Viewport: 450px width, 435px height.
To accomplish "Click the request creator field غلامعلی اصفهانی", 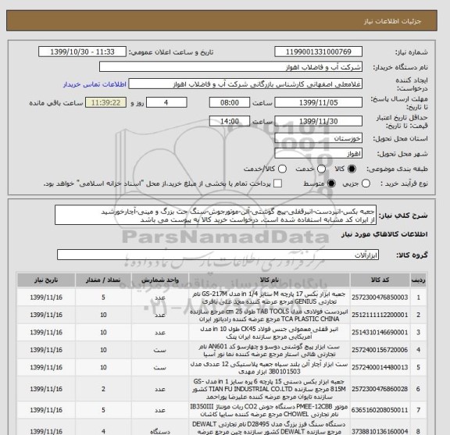I will 245,84.
